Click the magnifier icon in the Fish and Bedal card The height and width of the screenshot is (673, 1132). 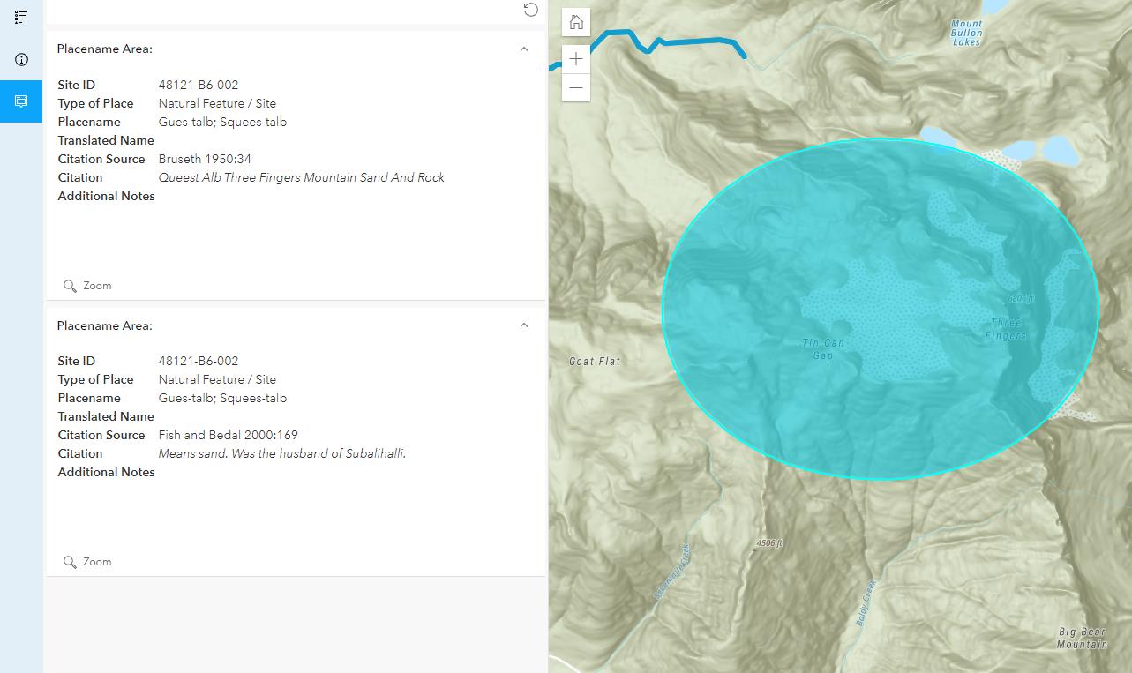click(x=71, y=562)
